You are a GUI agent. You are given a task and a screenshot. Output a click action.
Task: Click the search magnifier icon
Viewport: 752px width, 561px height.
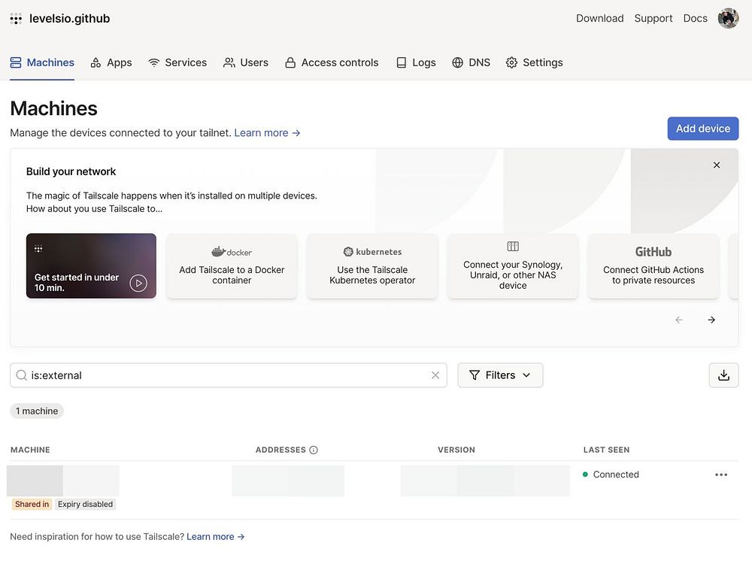click(x=22, y=375)
